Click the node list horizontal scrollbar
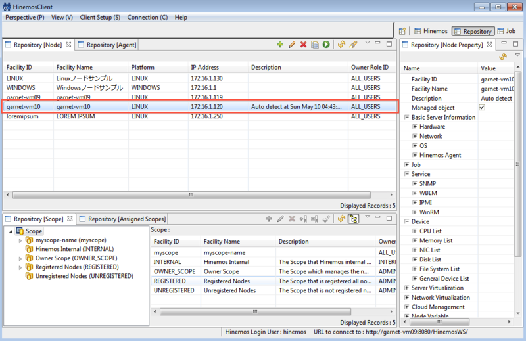The height and width of the screenshot is (341, 526). (x=191, y=194)
